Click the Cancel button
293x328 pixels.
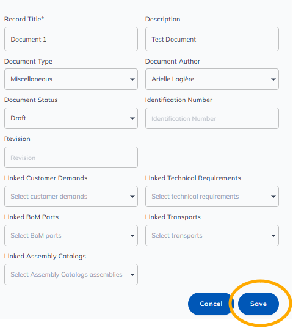coord(211,304)
